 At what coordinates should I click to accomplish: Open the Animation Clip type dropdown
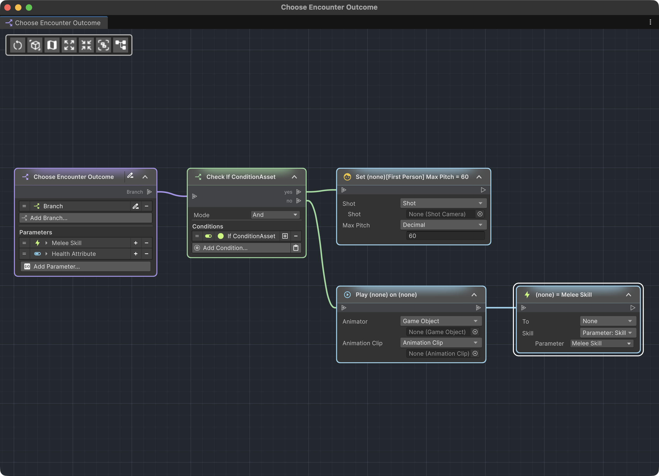pyautogui.click(x=440, y=343)
